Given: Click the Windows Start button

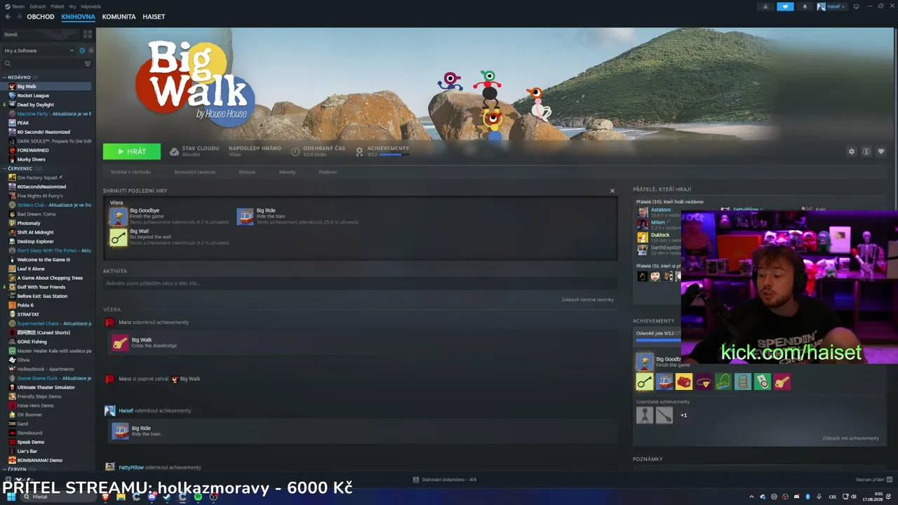Looking at the screenshot, I should tap(11, 497).
